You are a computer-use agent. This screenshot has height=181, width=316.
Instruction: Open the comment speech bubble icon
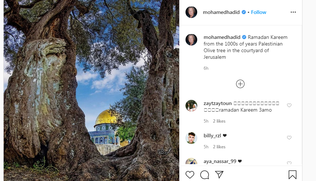coord(204,175)
